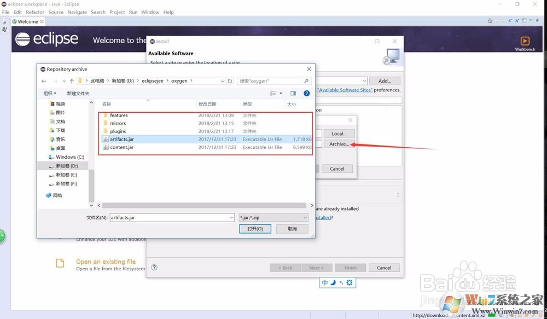Close the Add Repository dialog
The image size is (547, 319).
tap(350, 120)
